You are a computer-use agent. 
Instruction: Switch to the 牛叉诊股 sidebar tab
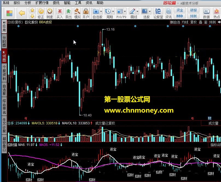4,125
